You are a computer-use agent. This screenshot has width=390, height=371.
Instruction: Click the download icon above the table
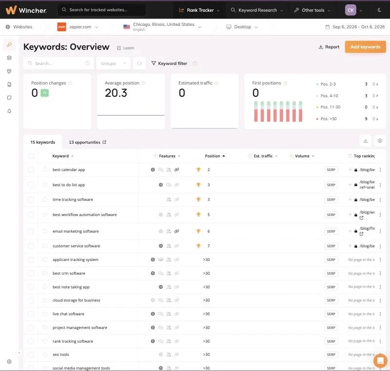point(366,141)
